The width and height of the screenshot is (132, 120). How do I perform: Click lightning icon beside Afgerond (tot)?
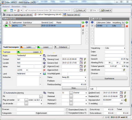coord(85,70)
